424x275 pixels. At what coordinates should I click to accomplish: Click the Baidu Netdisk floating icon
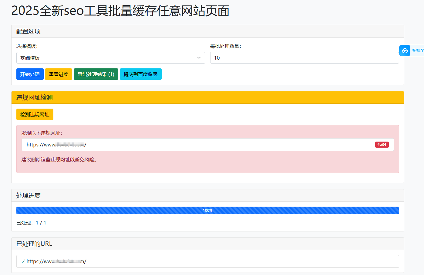point(405,51)
